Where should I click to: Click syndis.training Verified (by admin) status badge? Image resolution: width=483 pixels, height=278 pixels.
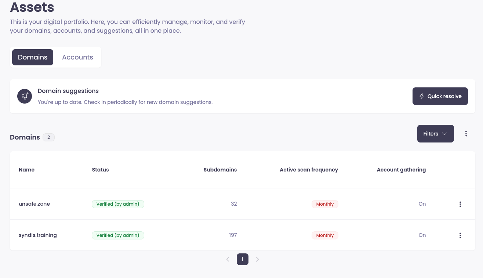coord(118,235)
